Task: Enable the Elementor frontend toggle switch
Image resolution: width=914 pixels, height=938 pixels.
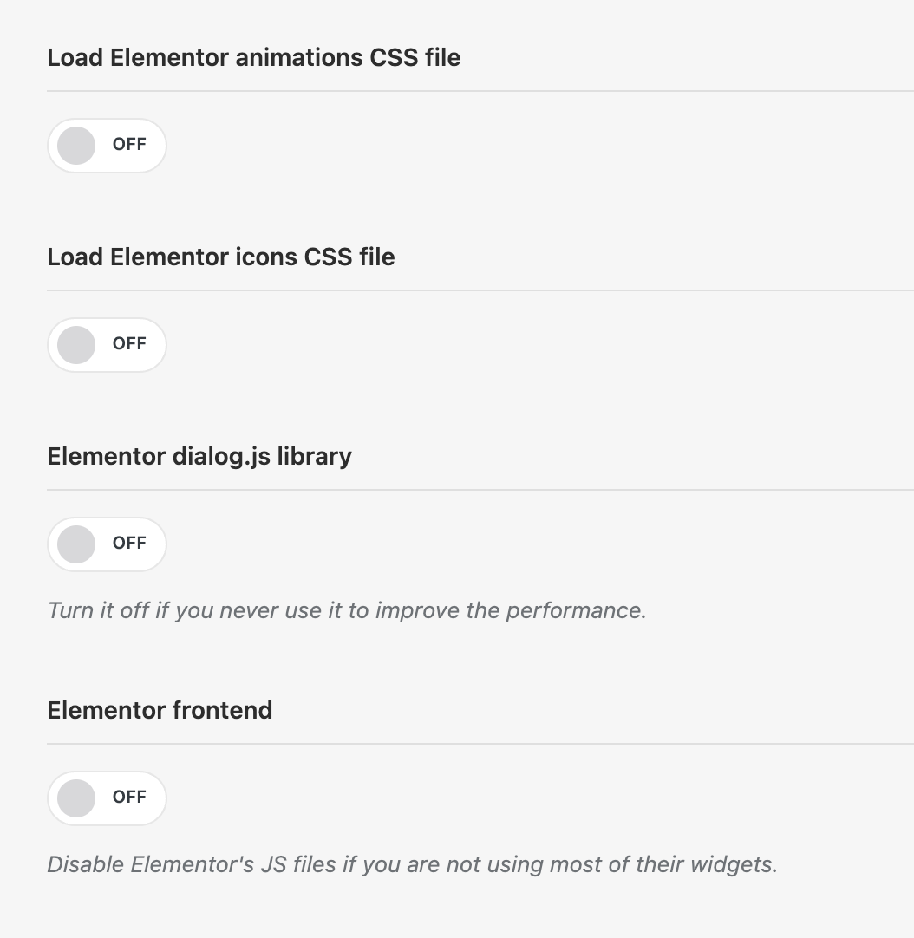Action: 106,798
